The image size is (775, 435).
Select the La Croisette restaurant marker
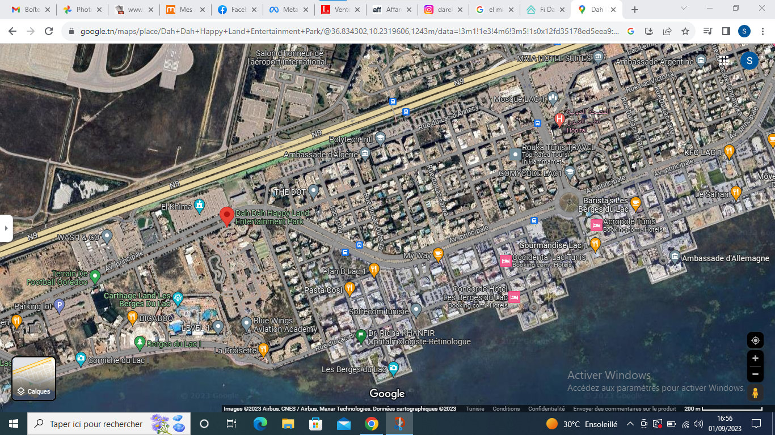point(263,349)
